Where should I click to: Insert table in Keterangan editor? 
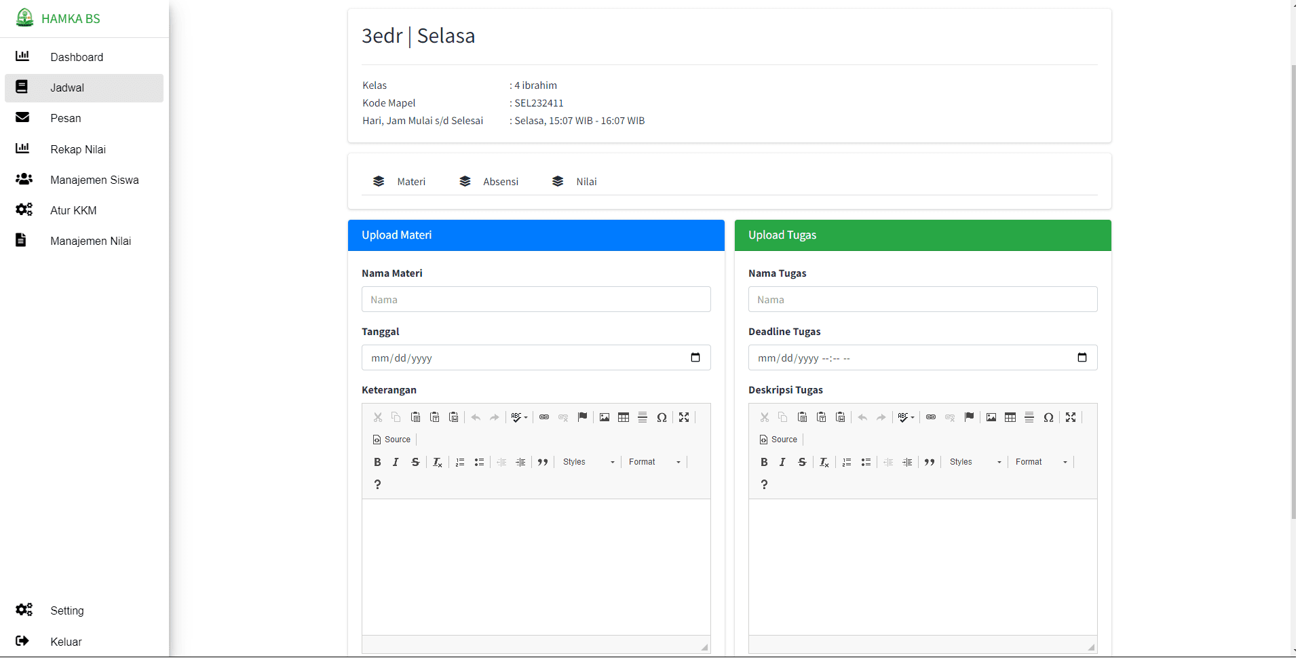(624, 417)
